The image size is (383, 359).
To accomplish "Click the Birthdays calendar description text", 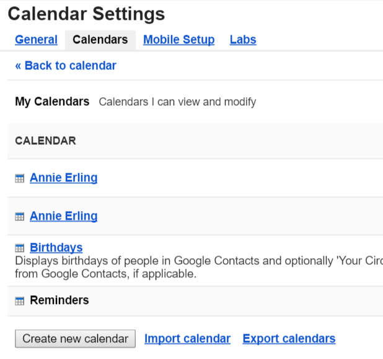I will 186,267.
